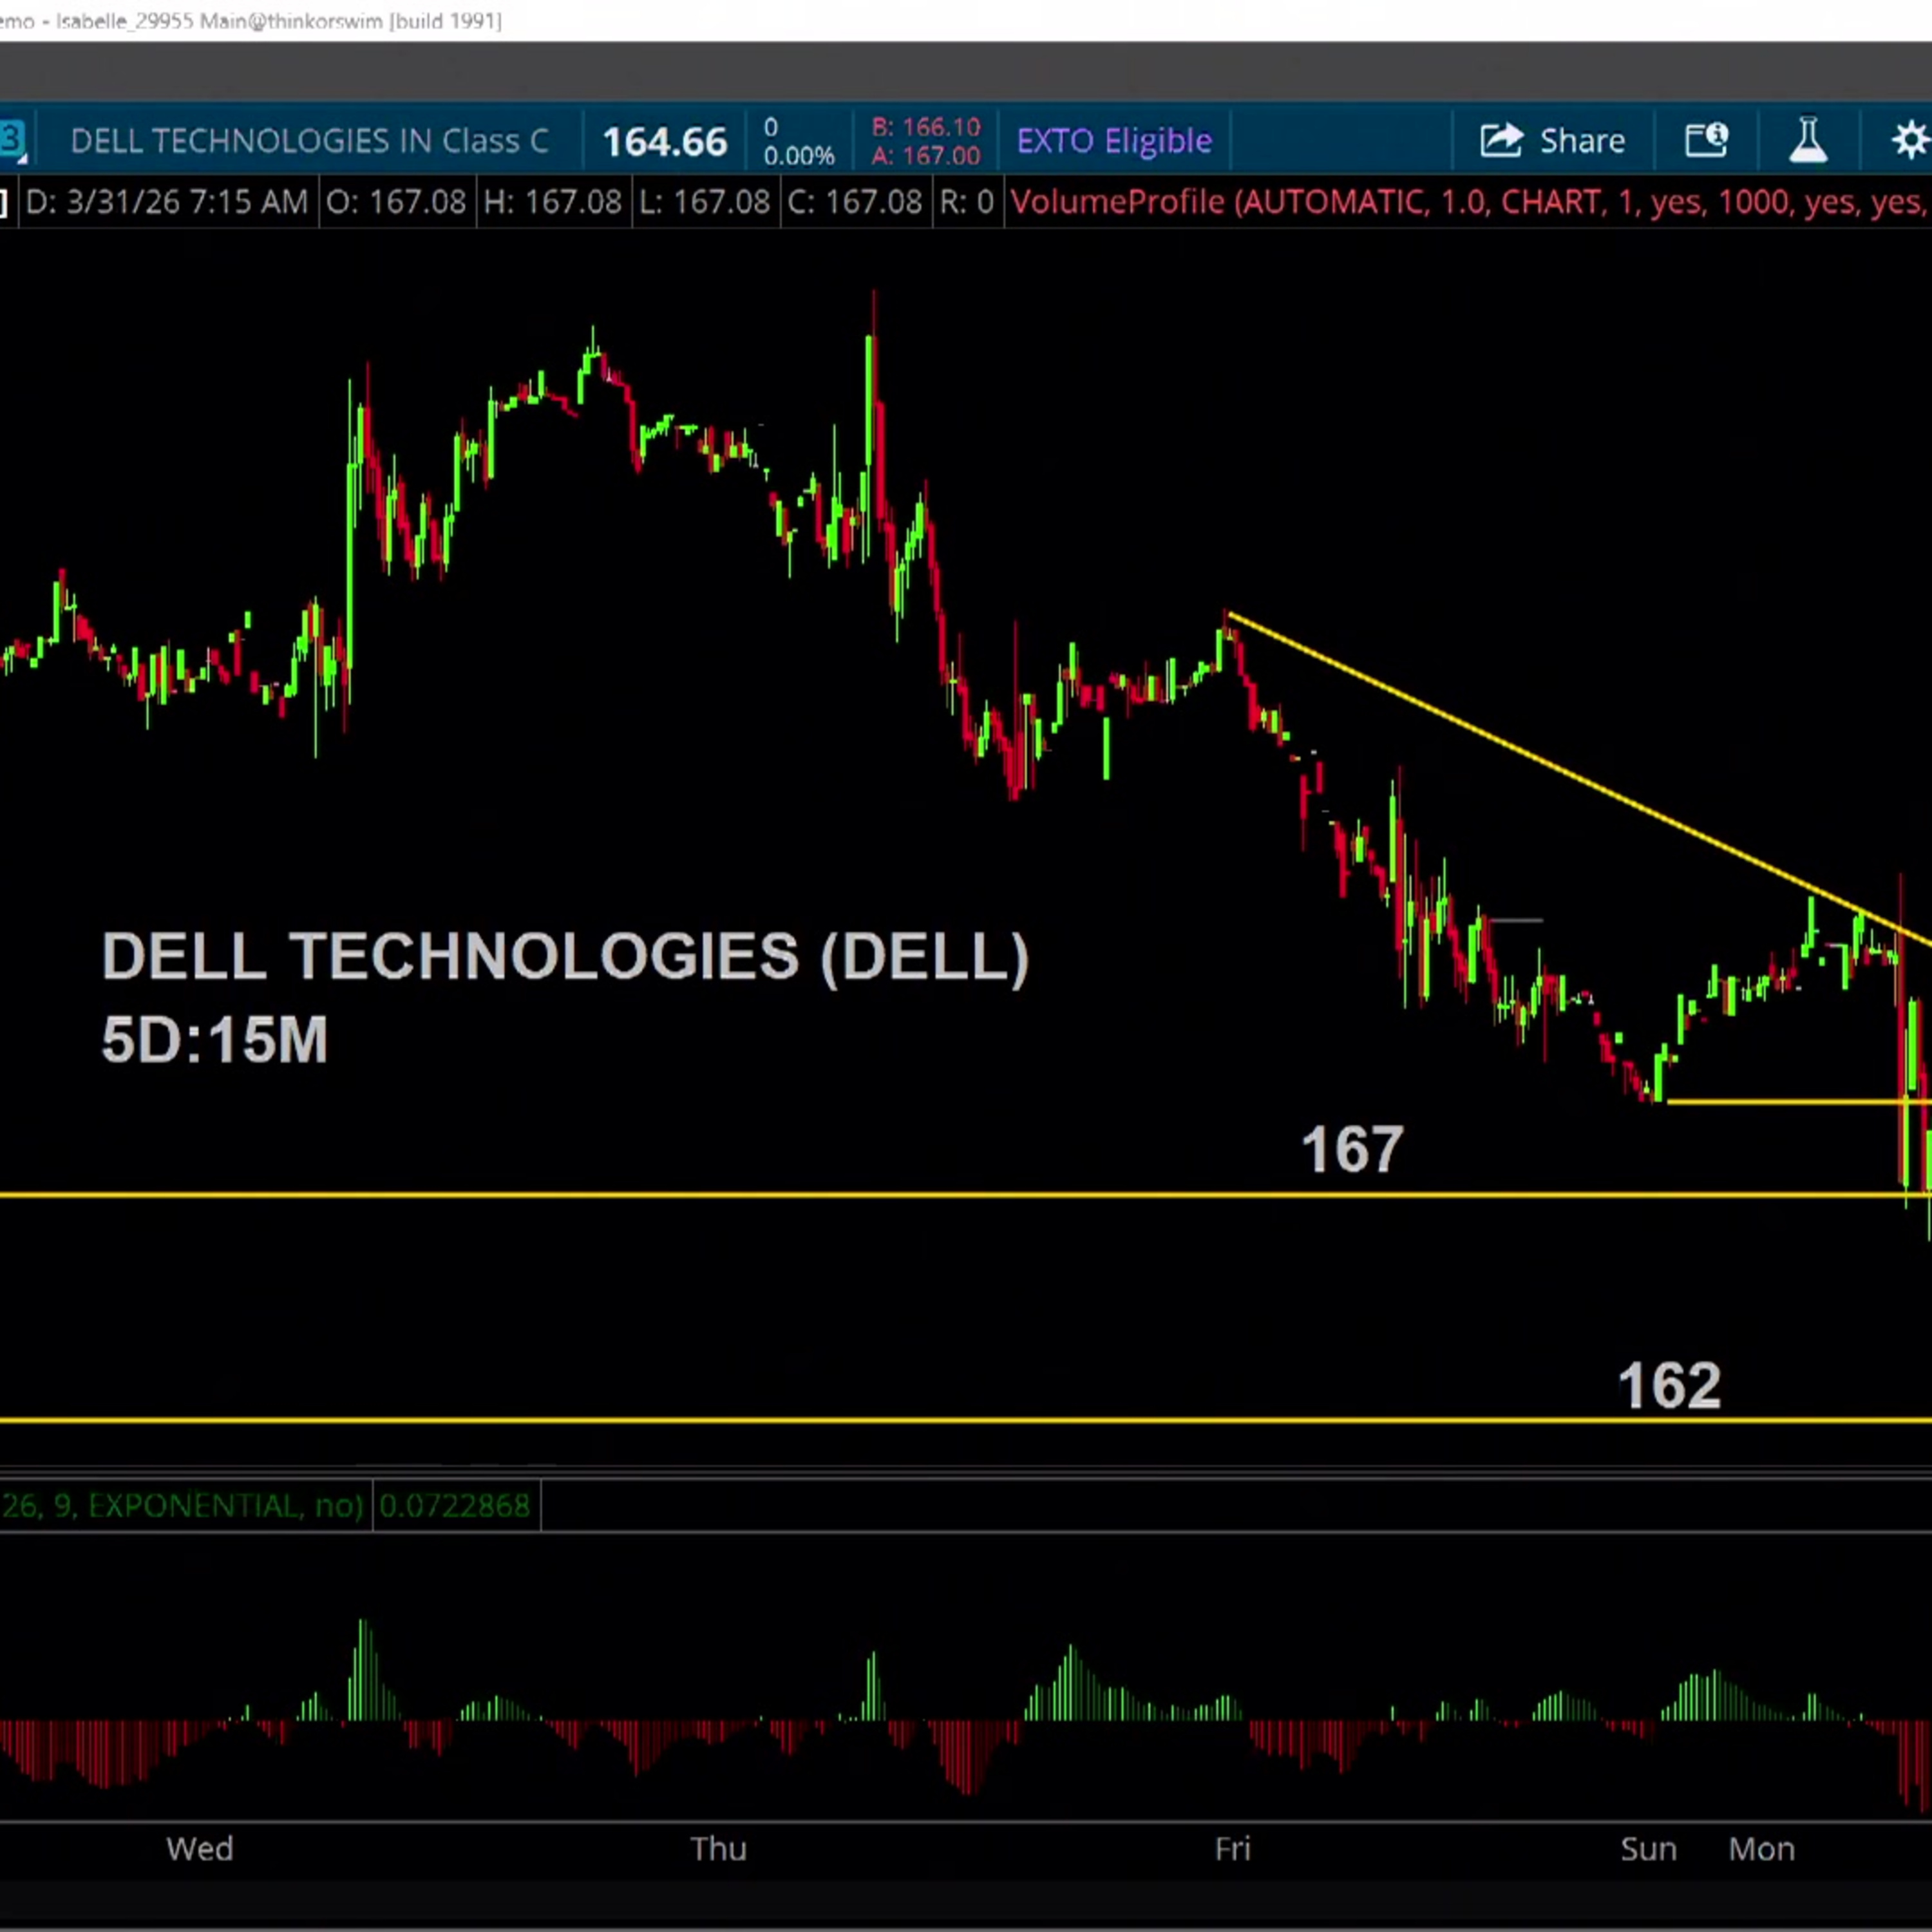Select the descending yellow trendline drawing
The height and width of the screenshot is (1932, 1932).
pyautogui.click(x=1580, y=778)
